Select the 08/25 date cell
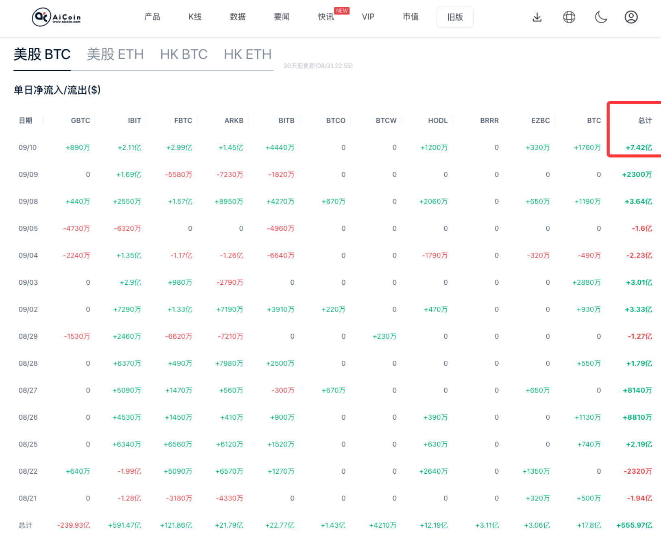Image resolution: width=661 pixels, height=533 pixels. tap(28, 444)
